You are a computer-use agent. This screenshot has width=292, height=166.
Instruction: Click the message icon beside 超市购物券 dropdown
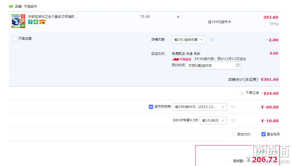(x=233, y=107)
